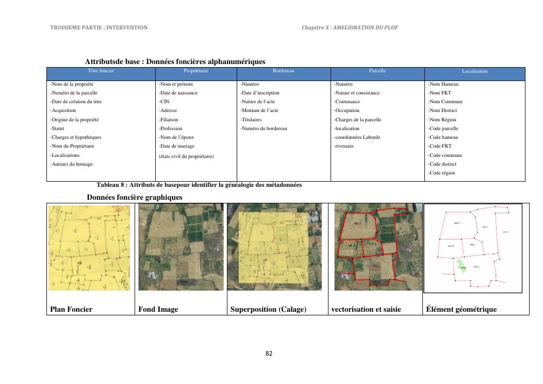This screenshot has height=384, width=543.
Task: Select the 'Propriétaire' table header cell
Action: tap(196, 71)
